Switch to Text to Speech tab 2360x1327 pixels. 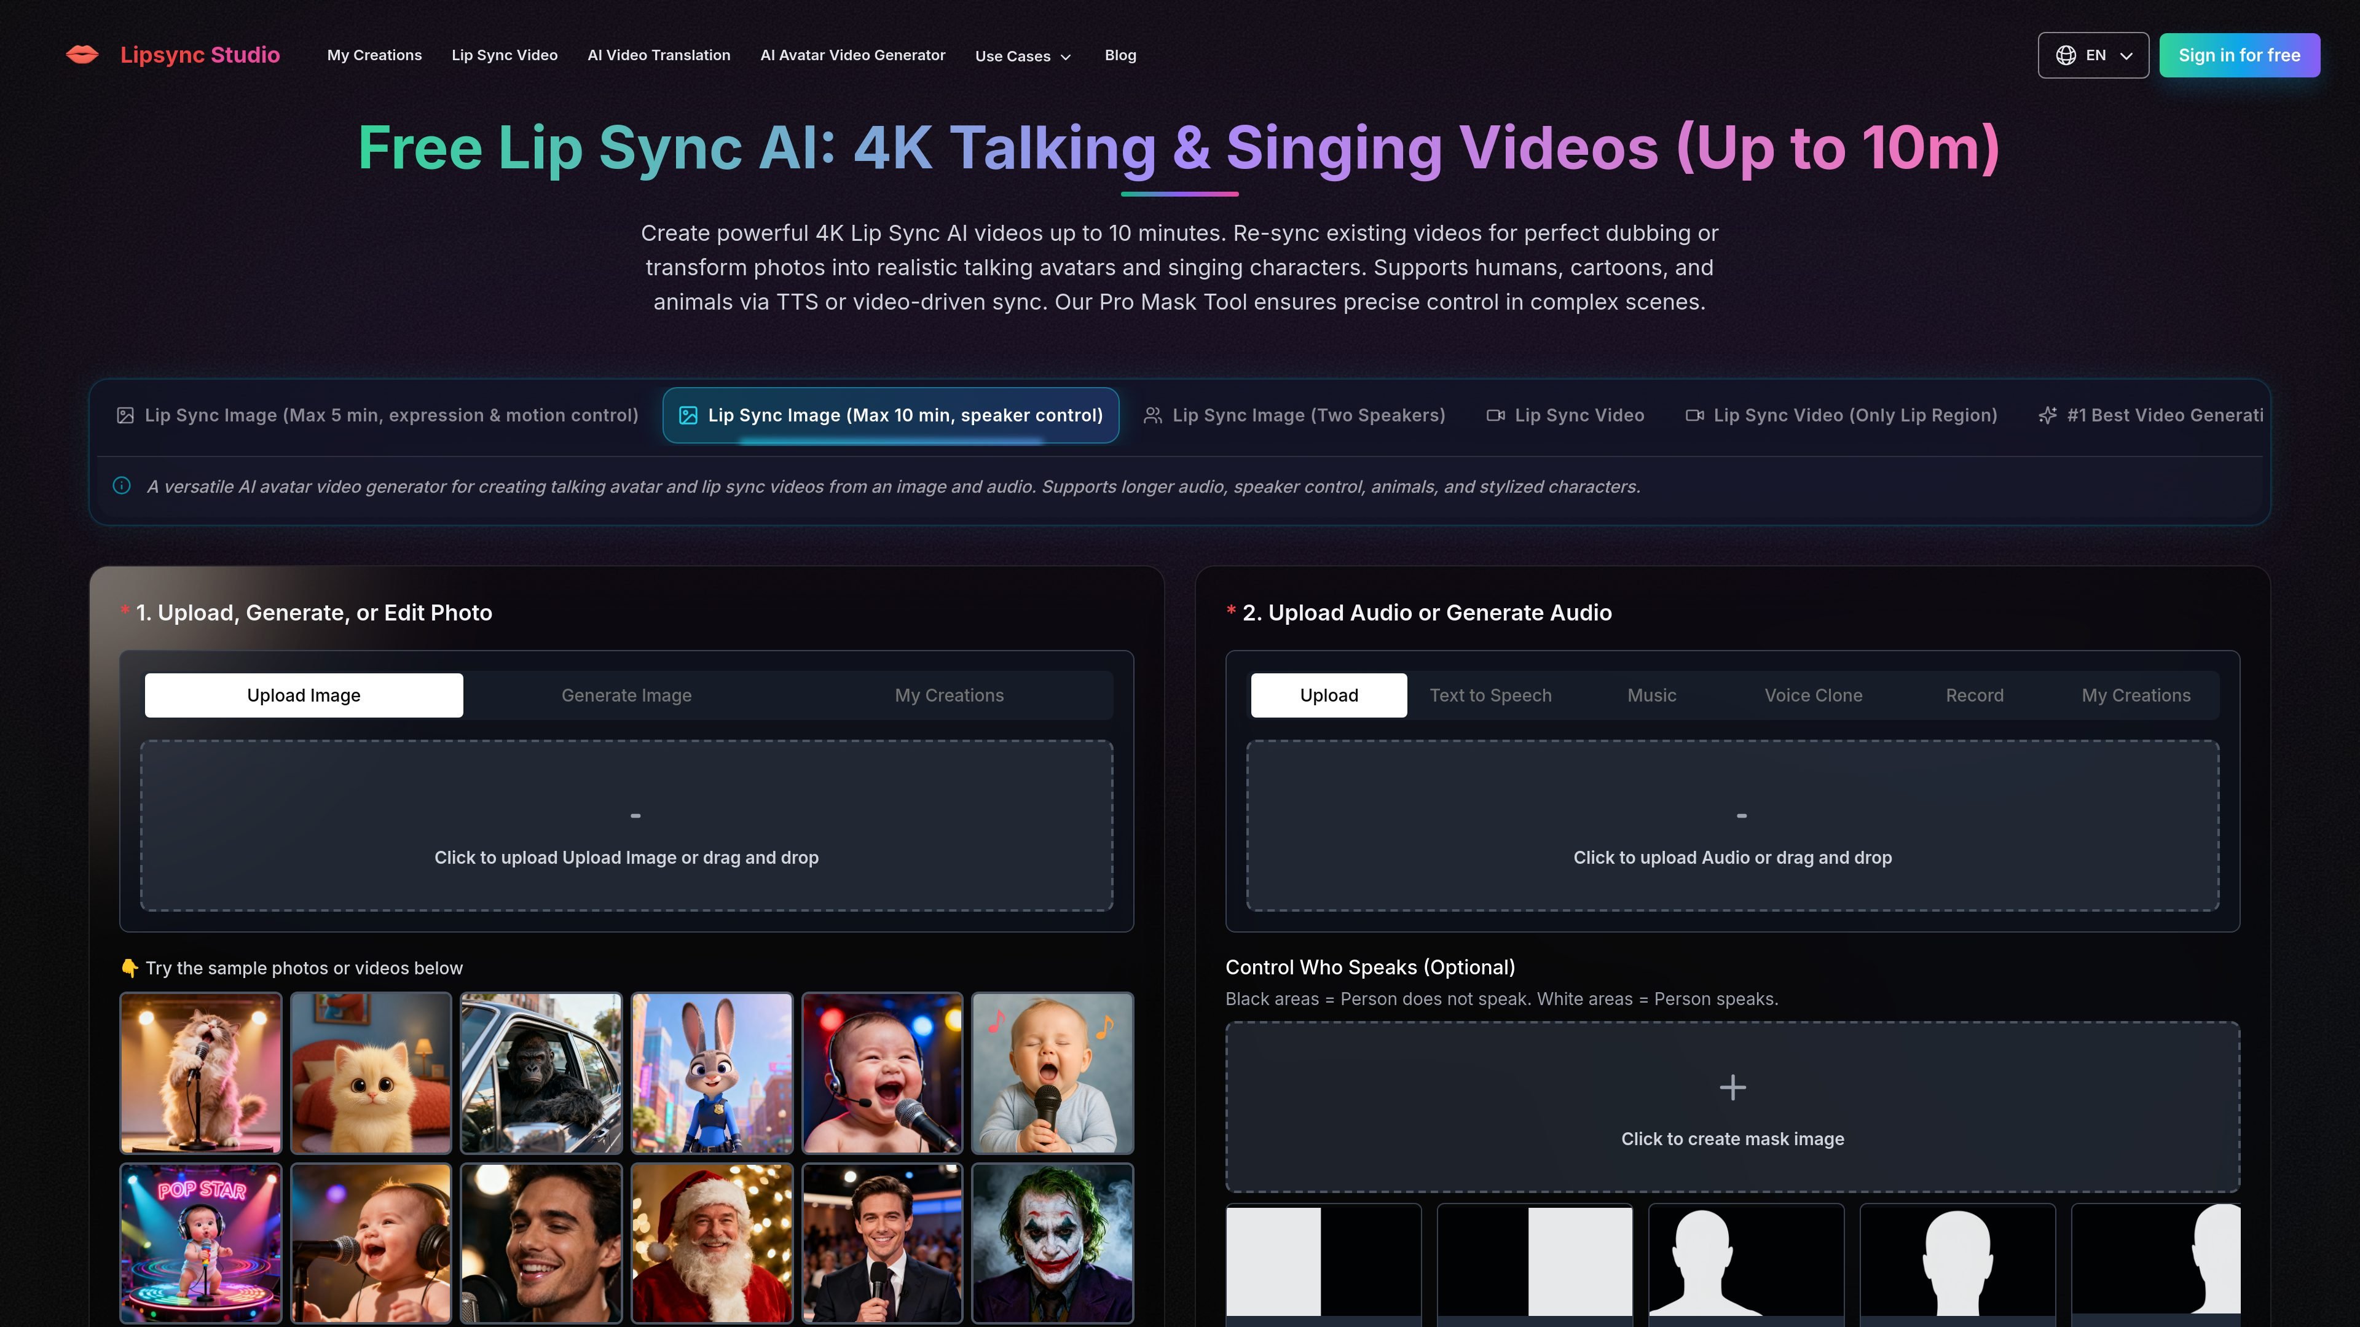coord(1490,695)
